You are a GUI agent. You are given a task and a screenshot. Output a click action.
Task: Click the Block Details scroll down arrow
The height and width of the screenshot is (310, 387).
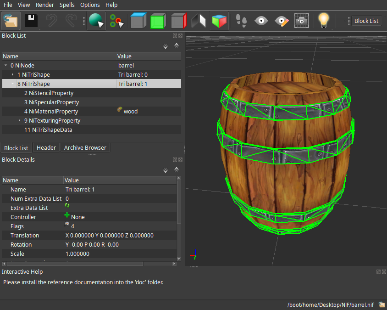(x=179, y=259)
